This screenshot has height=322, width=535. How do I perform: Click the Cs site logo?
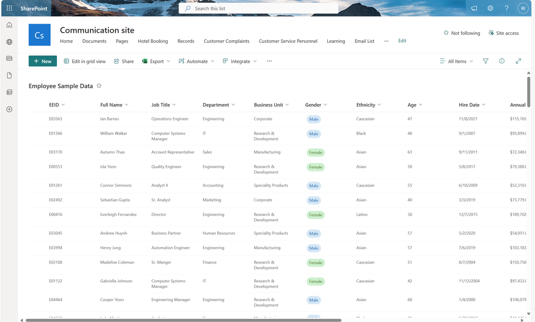click(39, 35)
